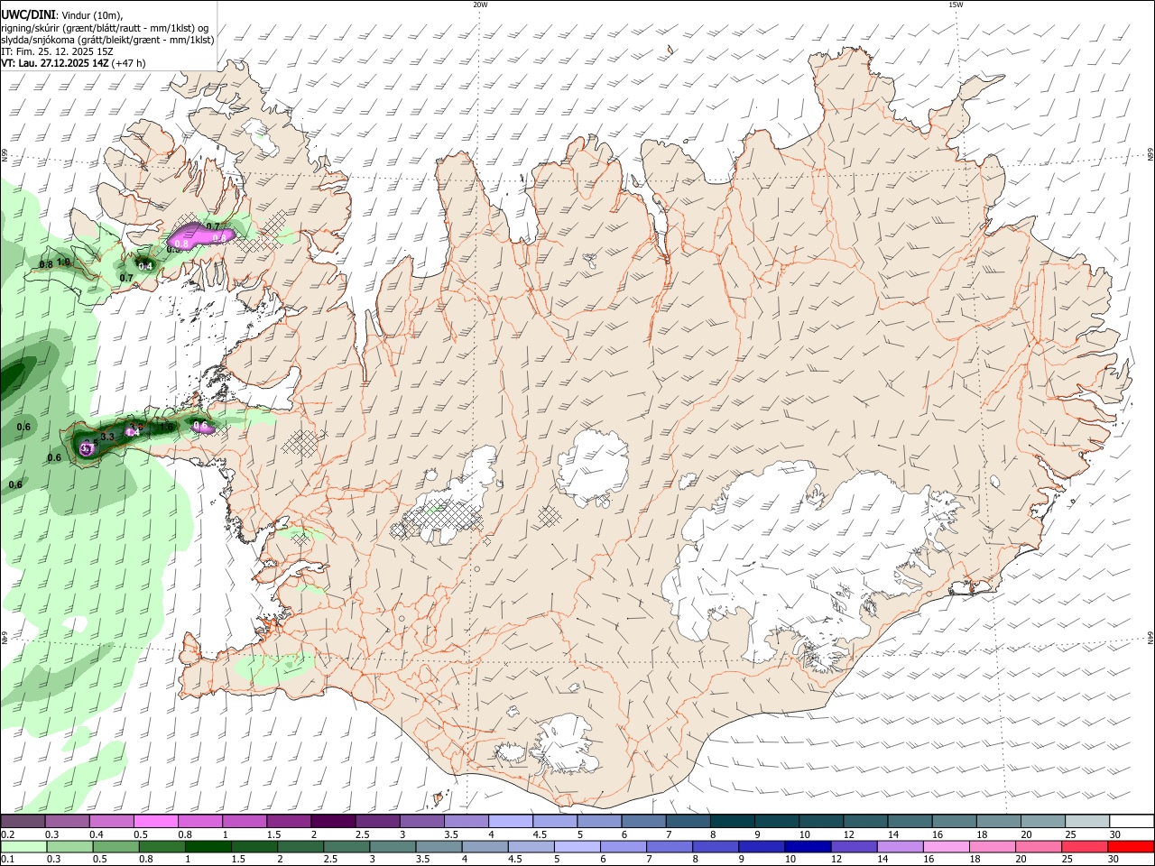Image resolution: width=1155 pixels, height=866 pixels.
Task: Select the 0.5 bright pink snow legend swatch
Action: [155, 822]
